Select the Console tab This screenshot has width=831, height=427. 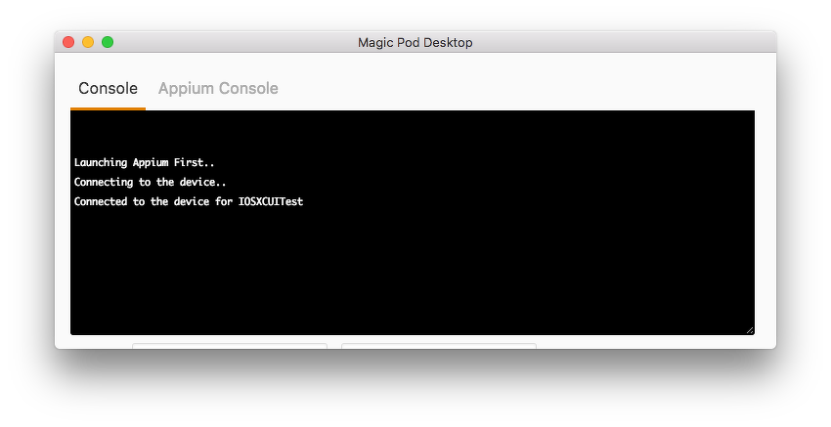108,89
